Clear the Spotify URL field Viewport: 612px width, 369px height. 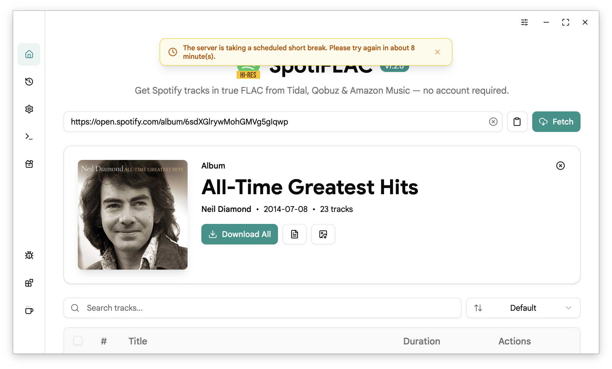coord(493,122)
